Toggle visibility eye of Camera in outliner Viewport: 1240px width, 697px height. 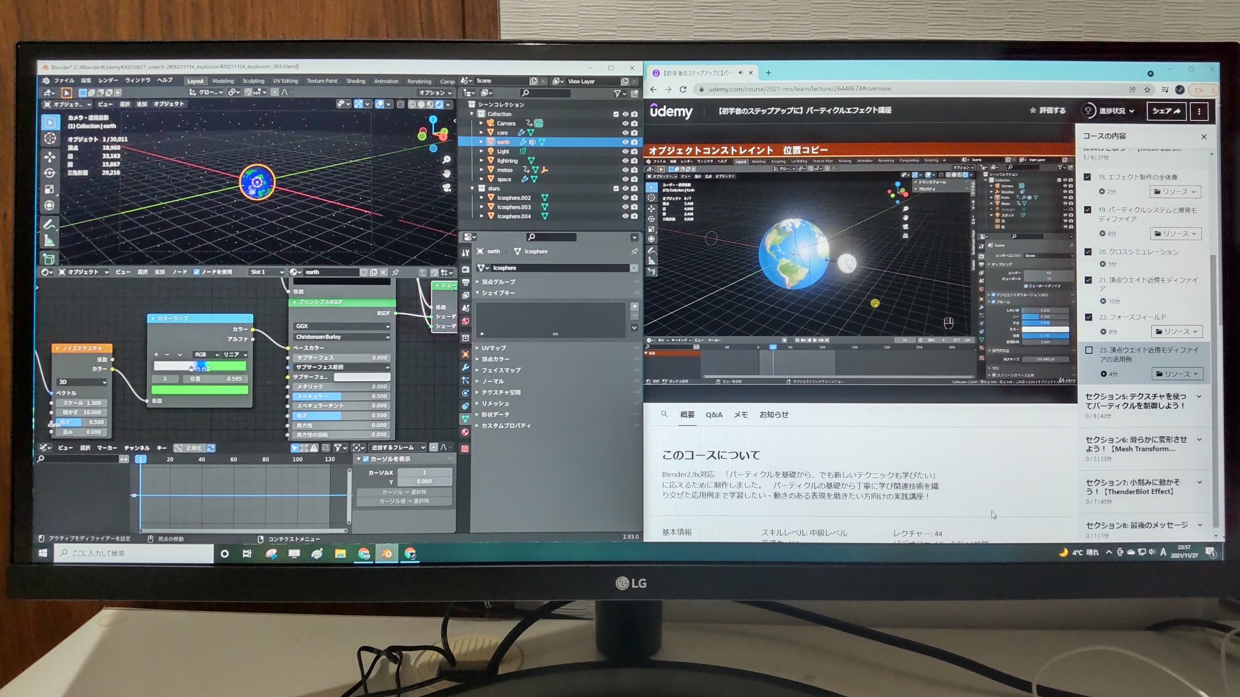click(625, 123)
